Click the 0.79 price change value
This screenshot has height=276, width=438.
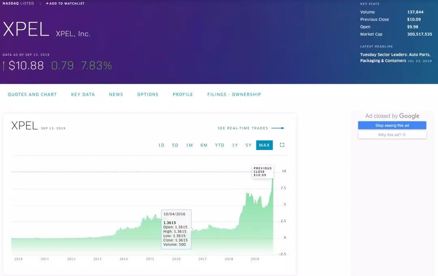[62, 66]
